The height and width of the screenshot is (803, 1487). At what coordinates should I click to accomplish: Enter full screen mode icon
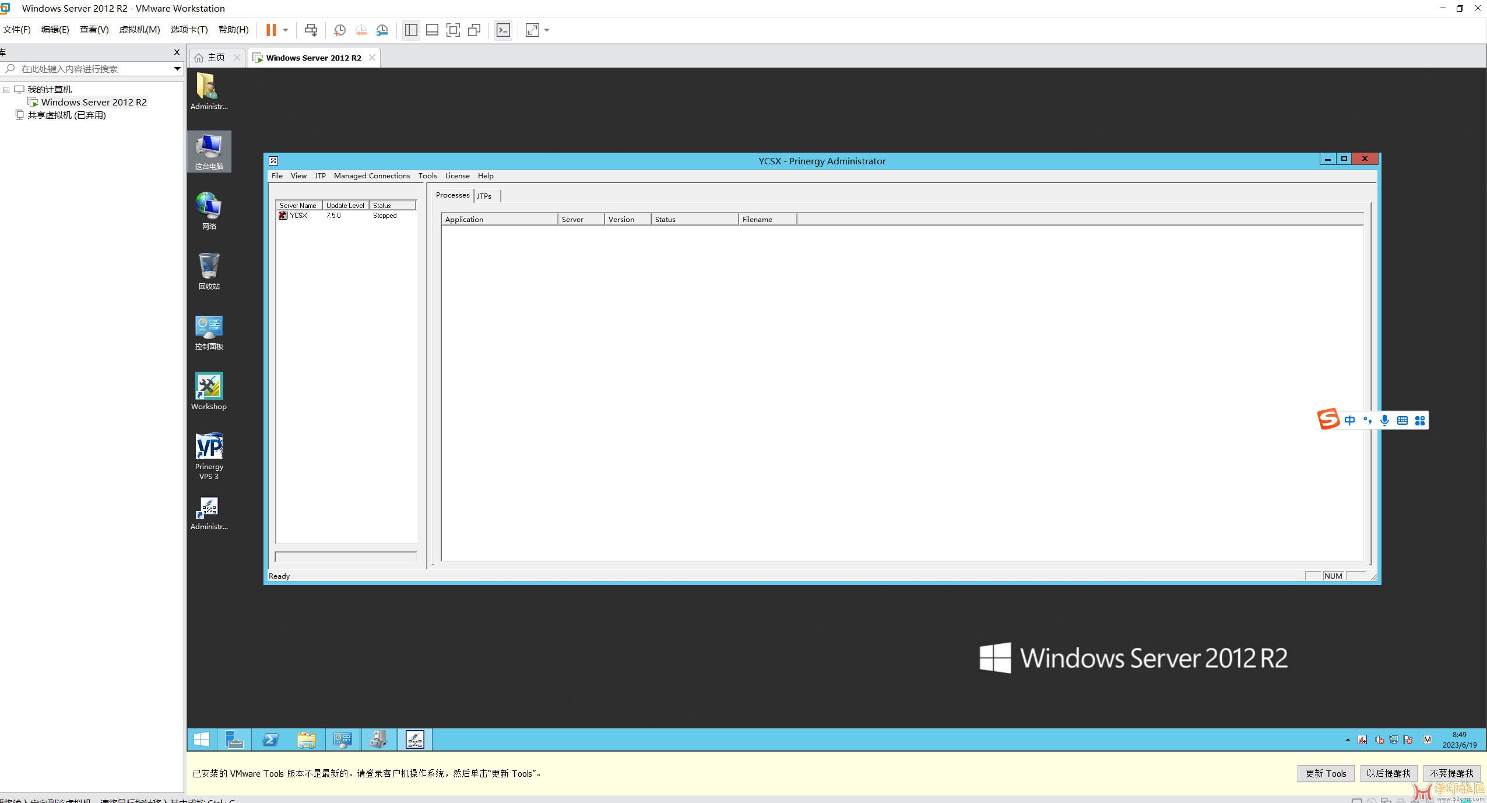point(453,30)
